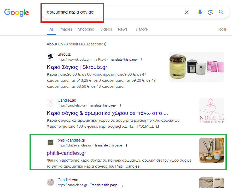Expand the More search categories menu

click(141, 29)
